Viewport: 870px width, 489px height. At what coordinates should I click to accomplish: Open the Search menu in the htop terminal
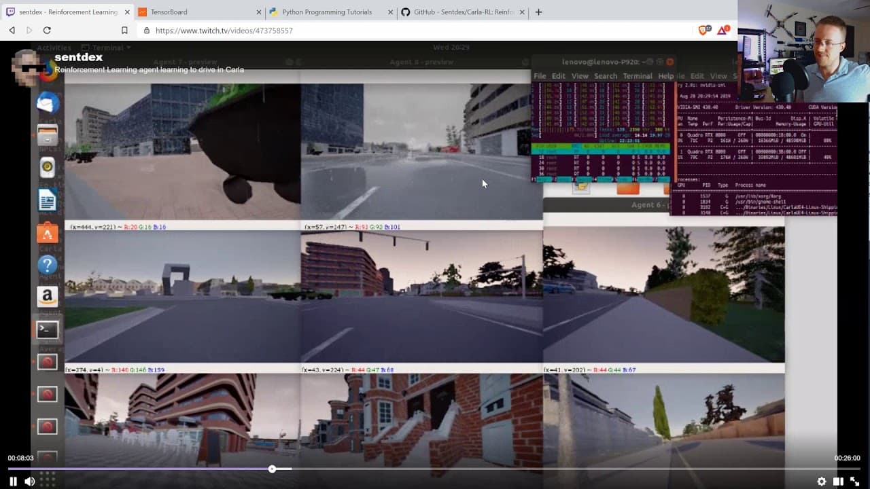pos(606,76)
